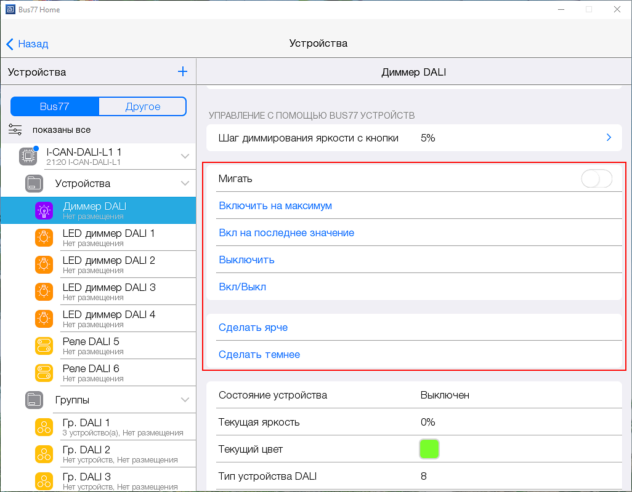Screen dimensions: 632x492
Task: Go back with the Назад button
Action: coord(27,44)
